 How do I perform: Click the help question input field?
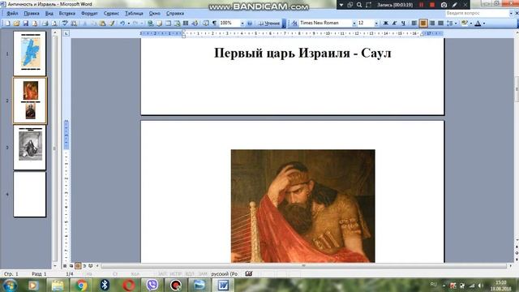[477, 13]
